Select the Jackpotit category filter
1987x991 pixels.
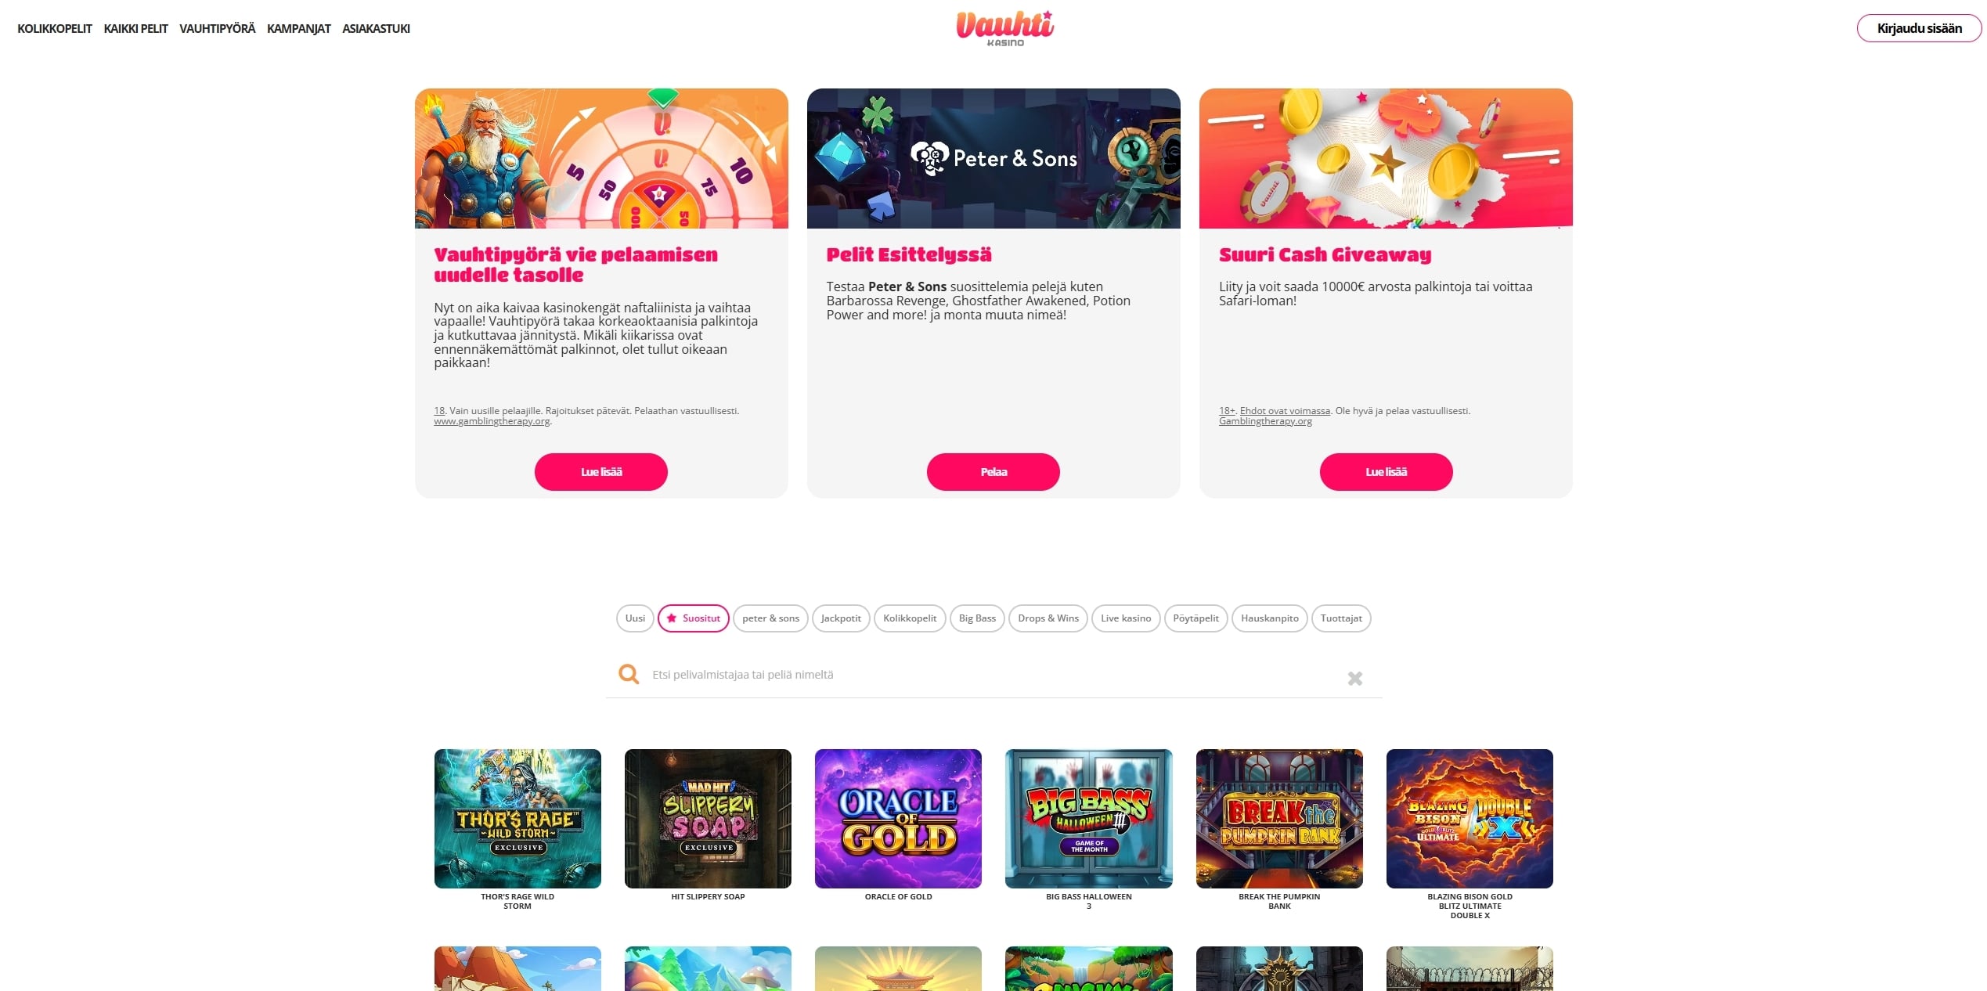pos(841,618)
